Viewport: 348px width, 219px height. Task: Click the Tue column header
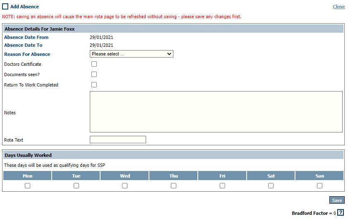point(76,176)
